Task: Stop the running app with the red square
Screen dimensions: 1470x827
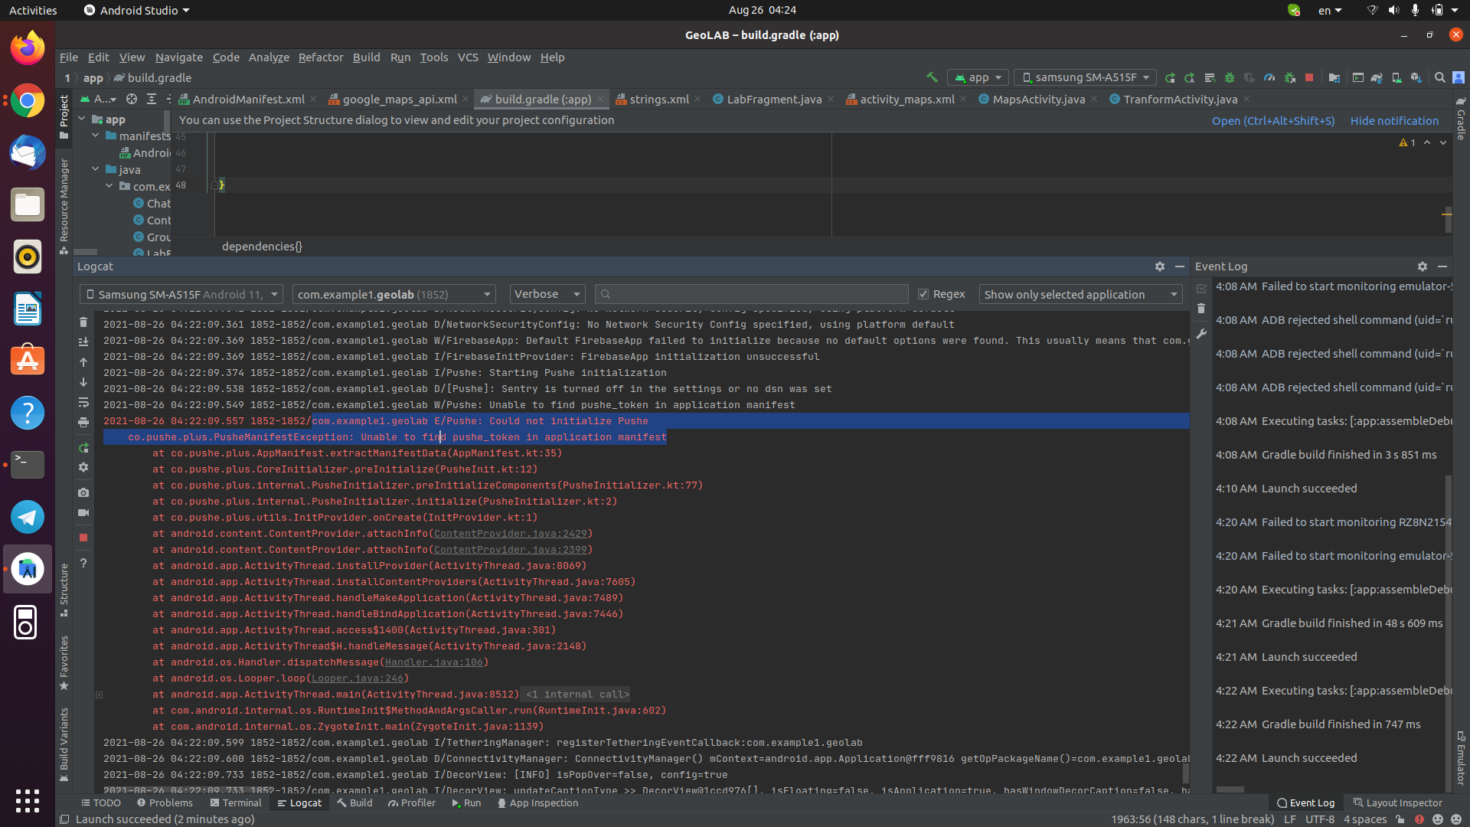Action: [x=1310, y=77]
